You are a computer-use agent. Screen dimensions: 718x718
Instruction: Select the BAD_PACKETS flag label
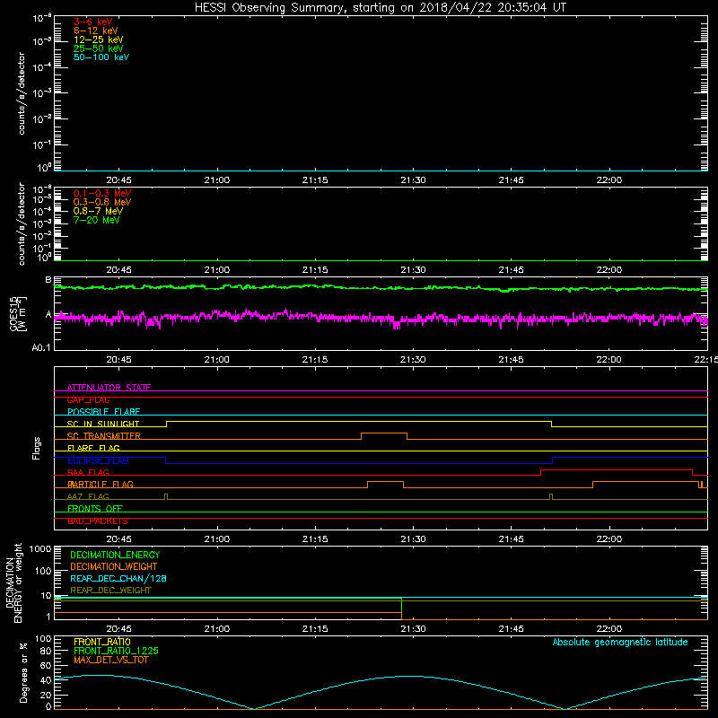pos(98,521)
